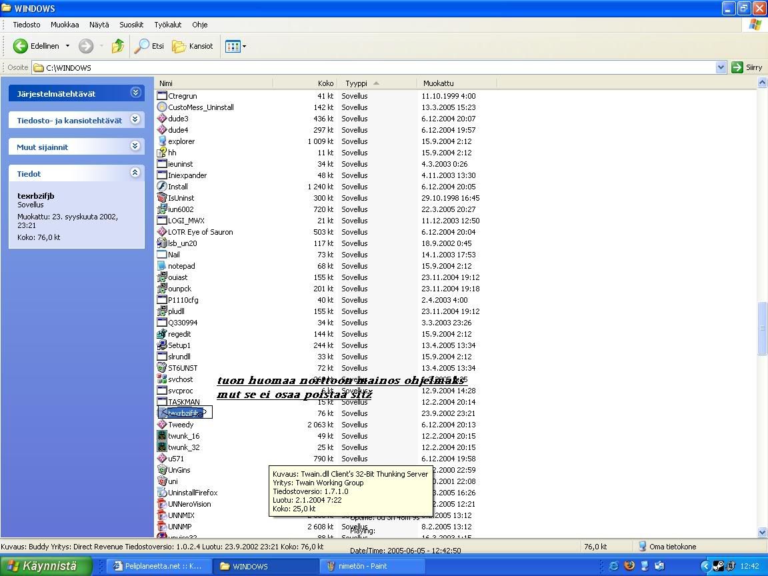Screen dimensions: 768x576
Task: Select the explorer application file
Action: (x=181, y=141)
